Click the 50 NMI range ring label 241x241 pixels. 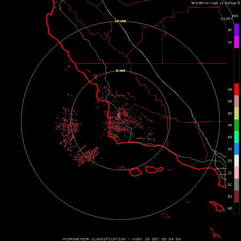tap(120, 71)
